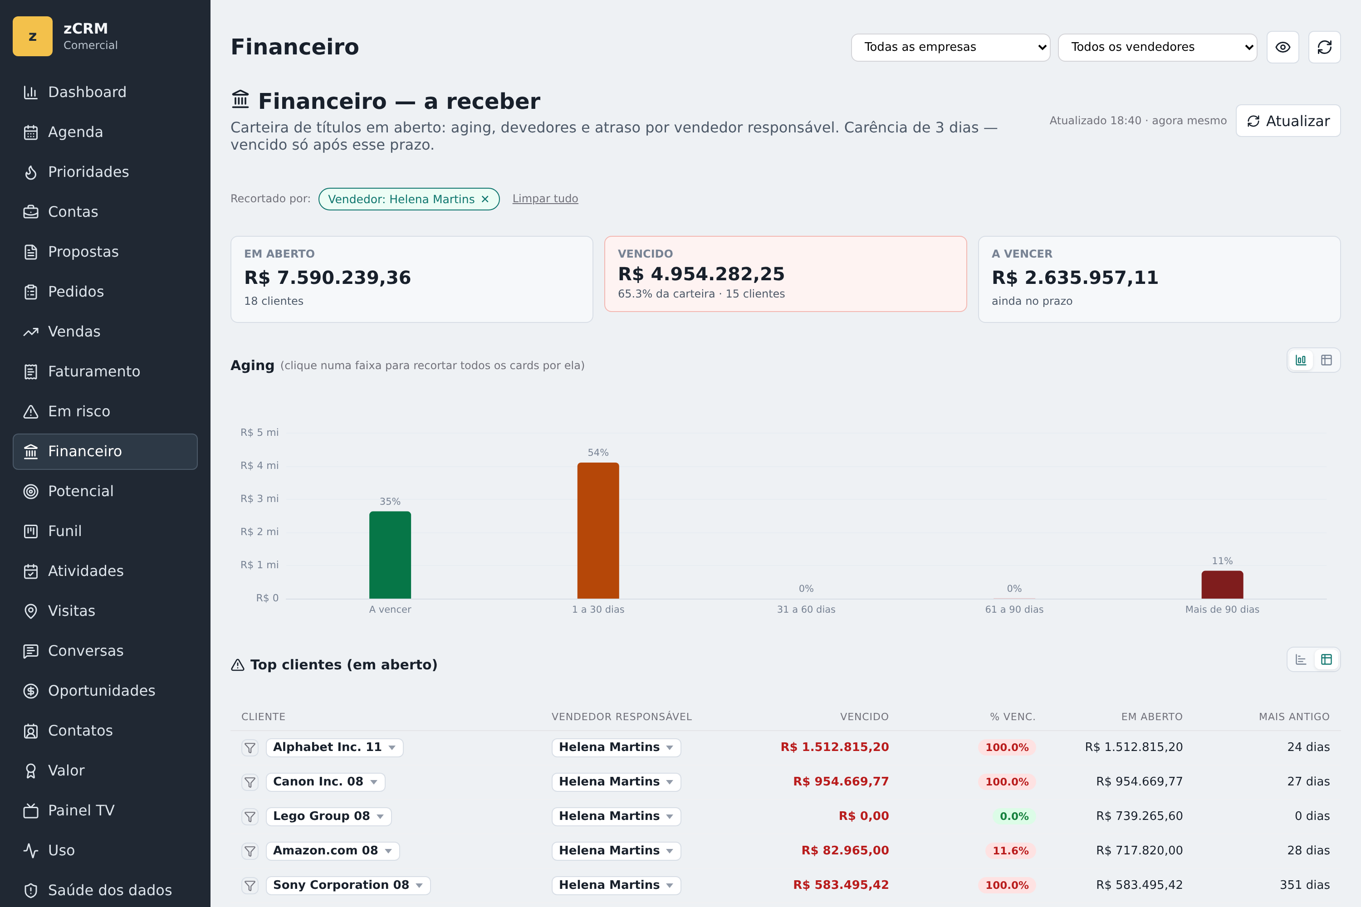Click the Saúde dos dados shield icon

(x=31, y=890)
